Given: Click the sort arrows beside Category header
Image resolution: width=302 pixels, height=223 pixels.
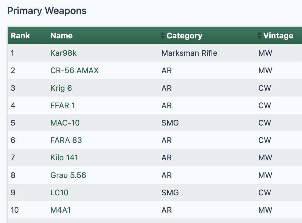Looking at the screenshot, I should [163, 36].
